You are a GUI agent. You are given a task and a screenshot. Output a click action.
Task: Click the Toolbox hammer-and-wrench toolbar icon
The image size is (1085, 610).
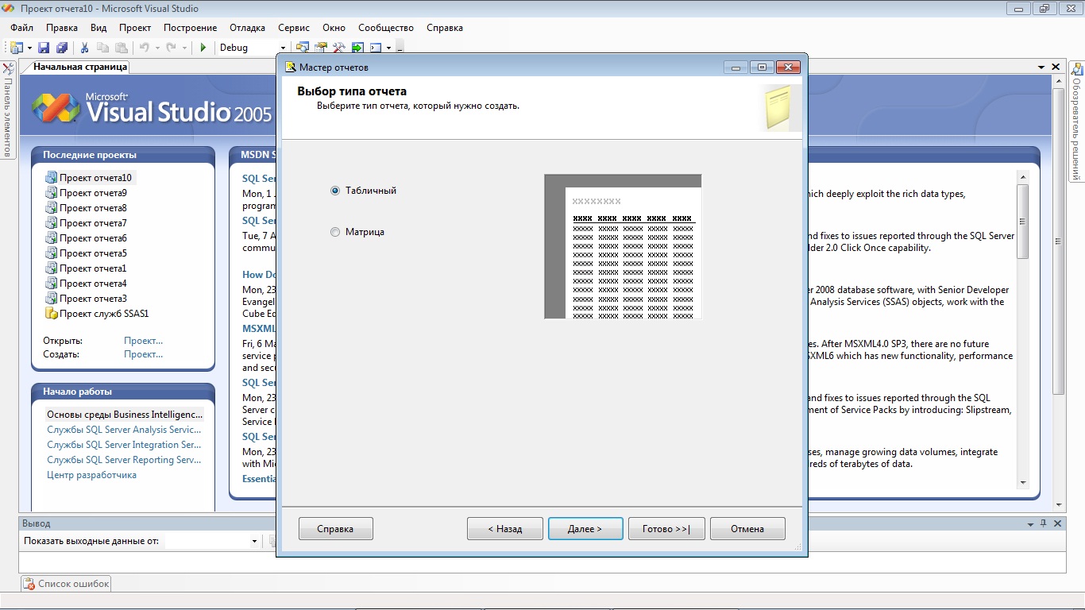(339, 48)
